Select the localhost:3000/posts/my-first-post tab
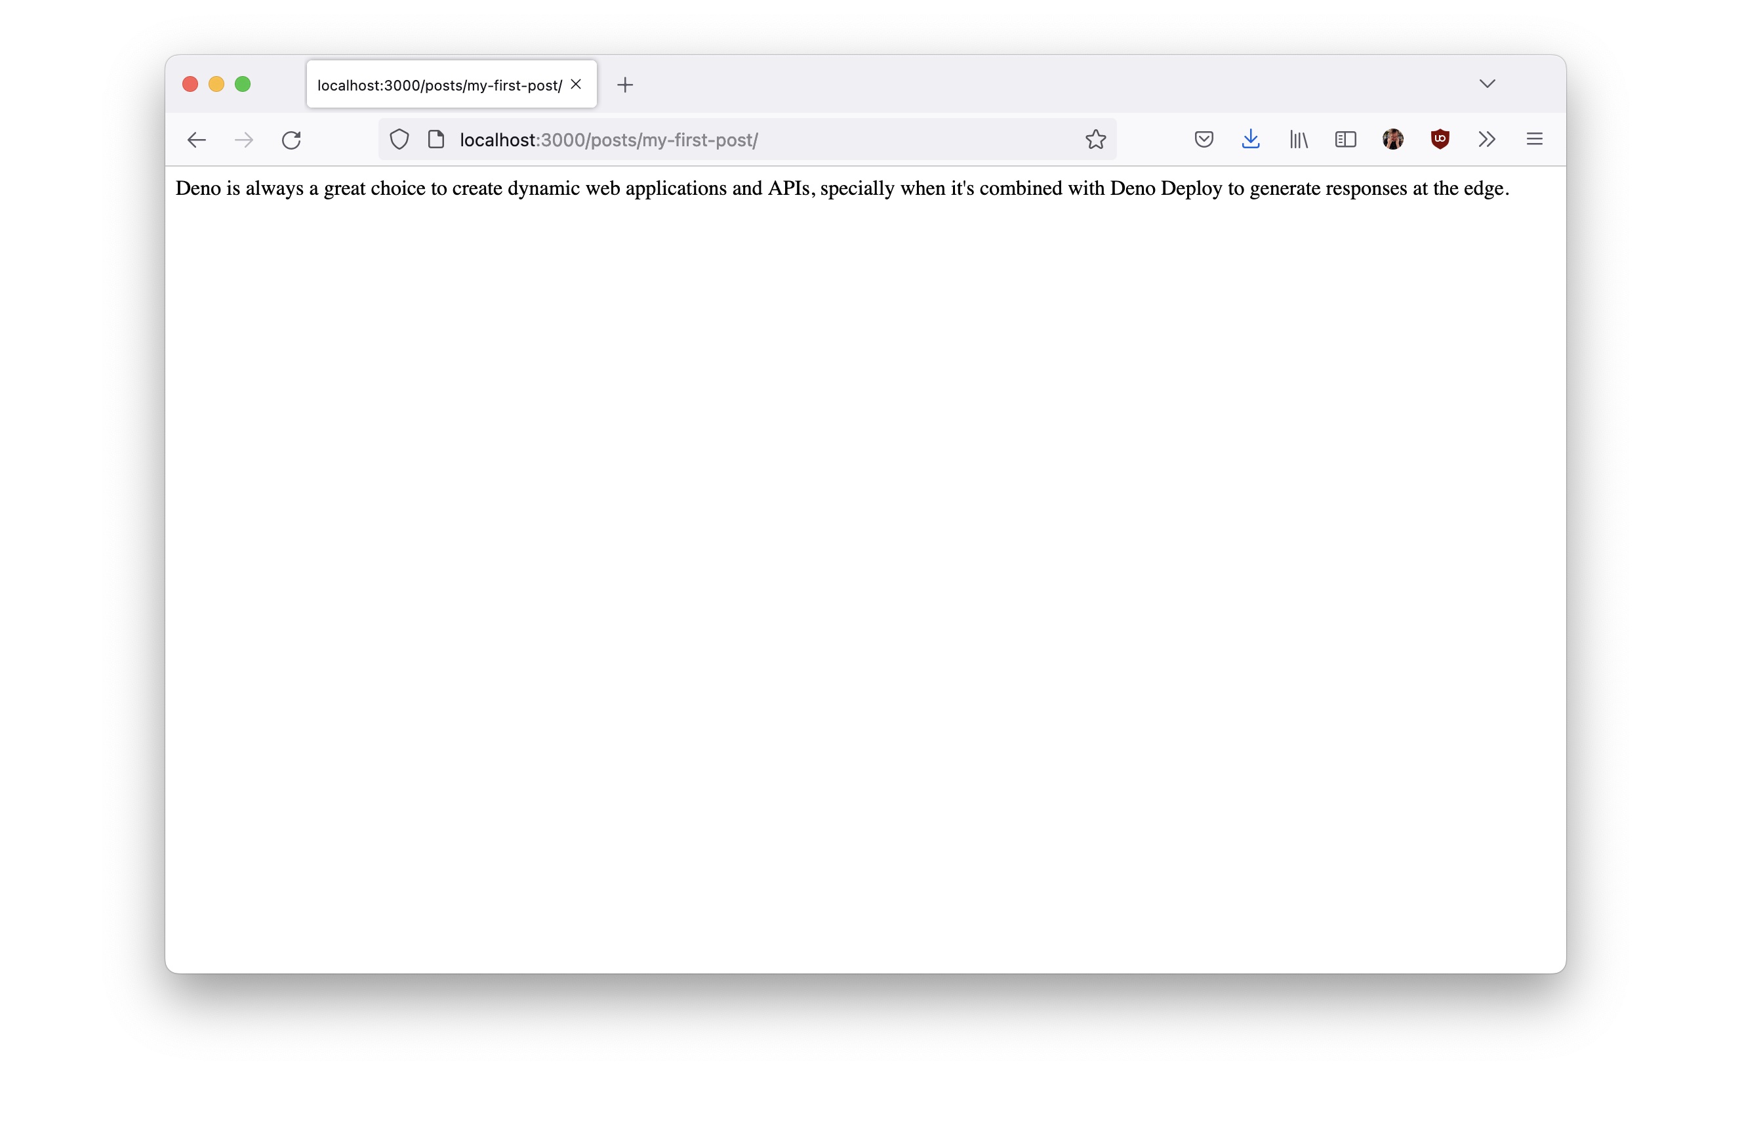The height and width of the screenshot is (1127, 1742). pos(439,86)
